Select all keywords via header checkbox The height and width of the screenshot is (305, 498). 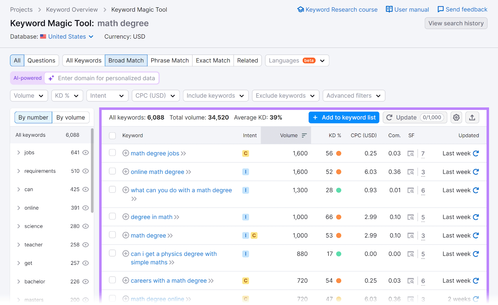coord(112,136)
